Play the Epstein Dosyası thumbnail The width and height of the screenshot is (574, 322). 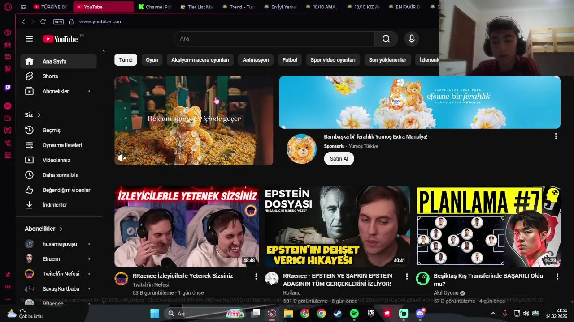337,227
